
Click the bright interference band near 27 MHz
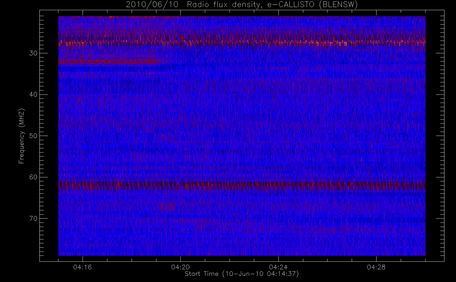click(242, 42)
